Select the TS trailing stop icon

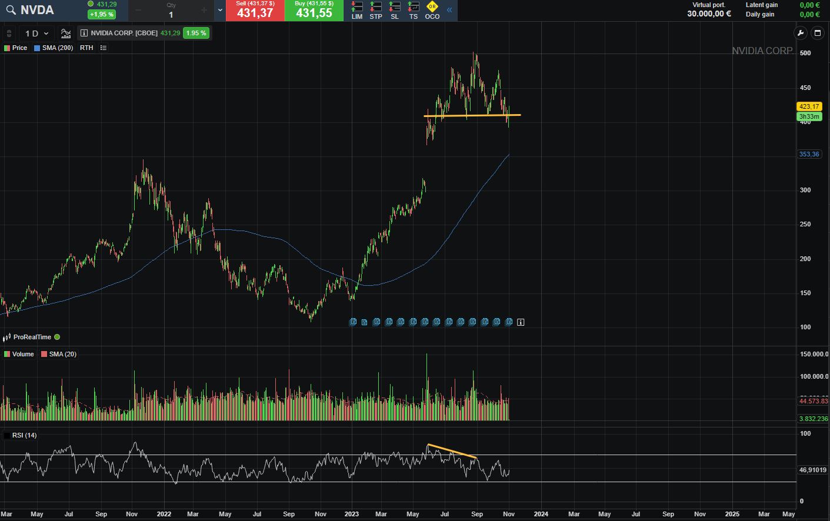(x=414, y=10)
